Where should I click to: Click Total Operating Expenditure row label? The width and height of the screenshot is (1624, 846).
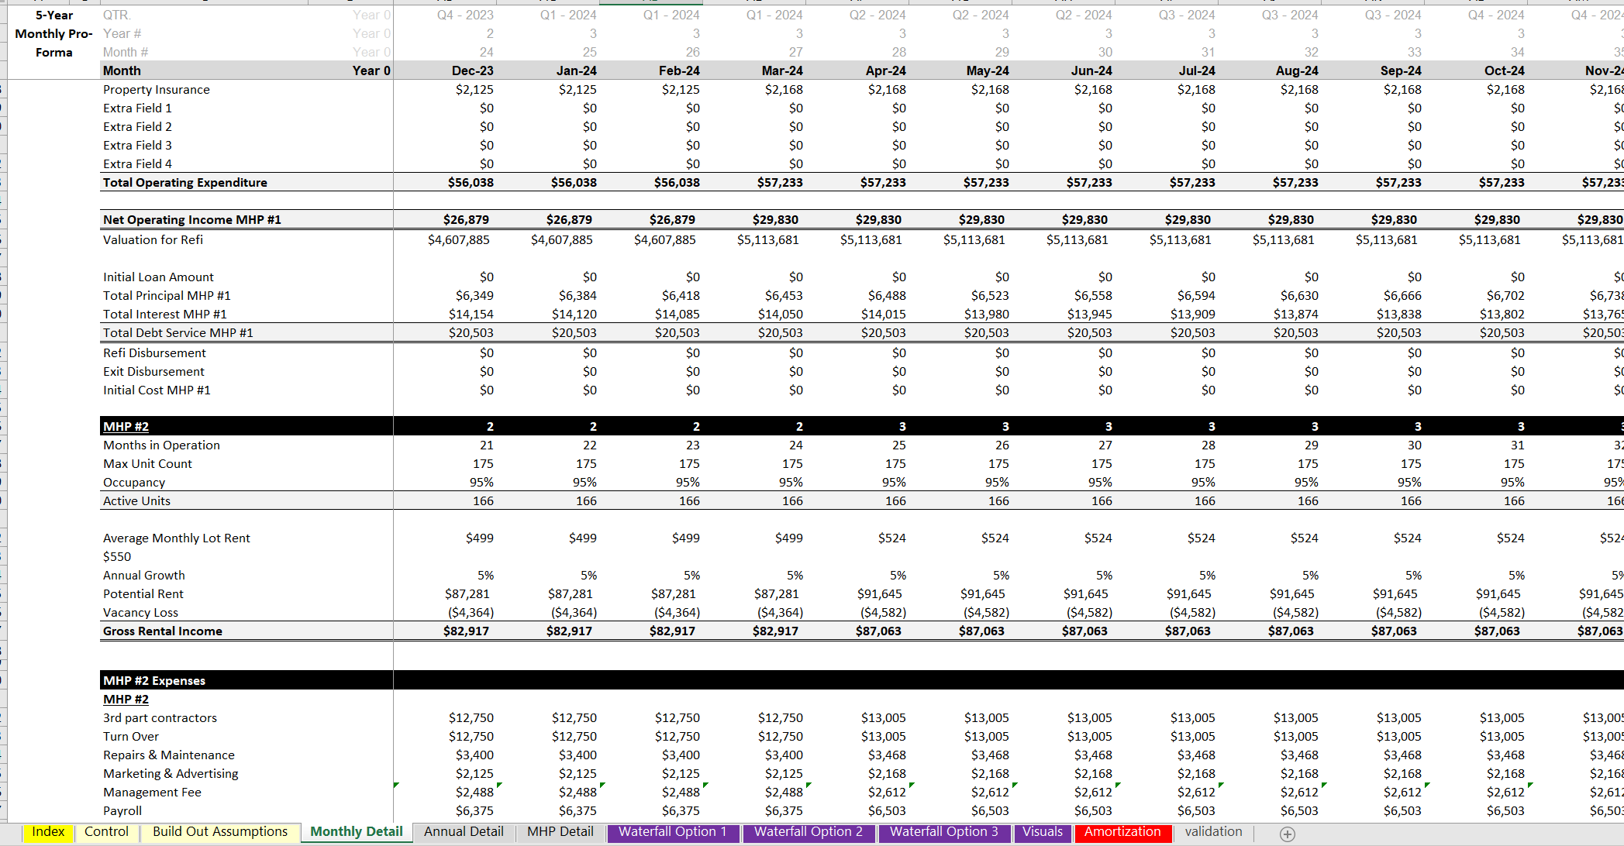click(185, 183)
